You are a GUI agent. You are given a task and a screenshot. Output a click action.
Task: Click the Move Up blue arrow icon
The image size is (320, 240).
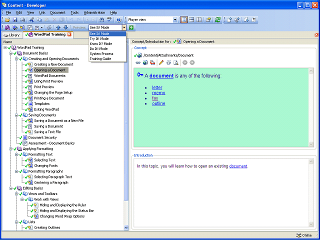point(58,27)
